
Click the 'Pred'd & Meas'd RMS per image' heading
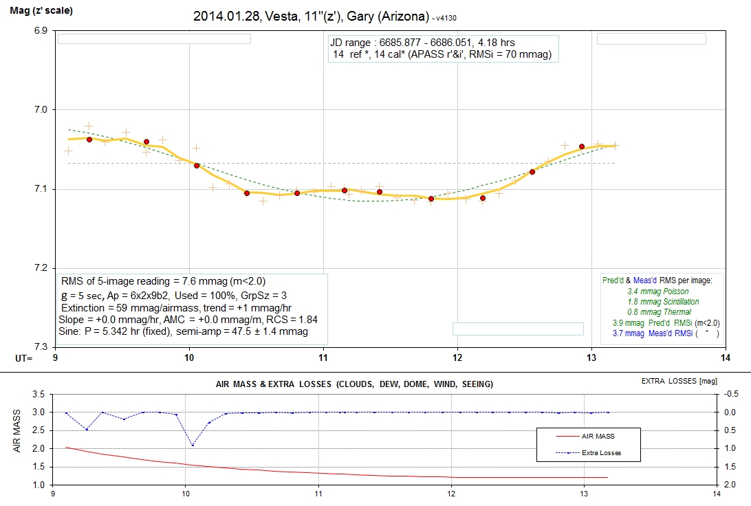657,280
